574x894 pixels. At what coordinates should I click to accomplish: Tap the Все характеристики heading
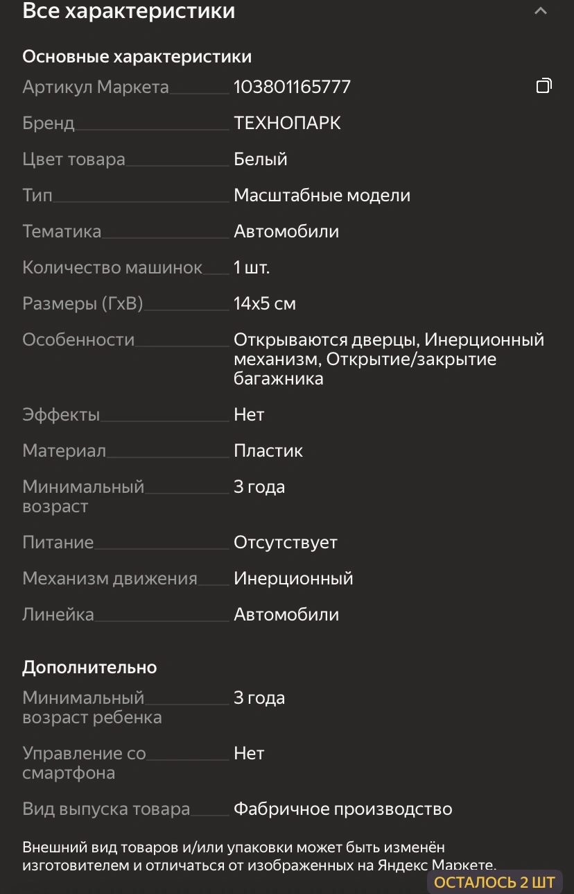point(129,11)
